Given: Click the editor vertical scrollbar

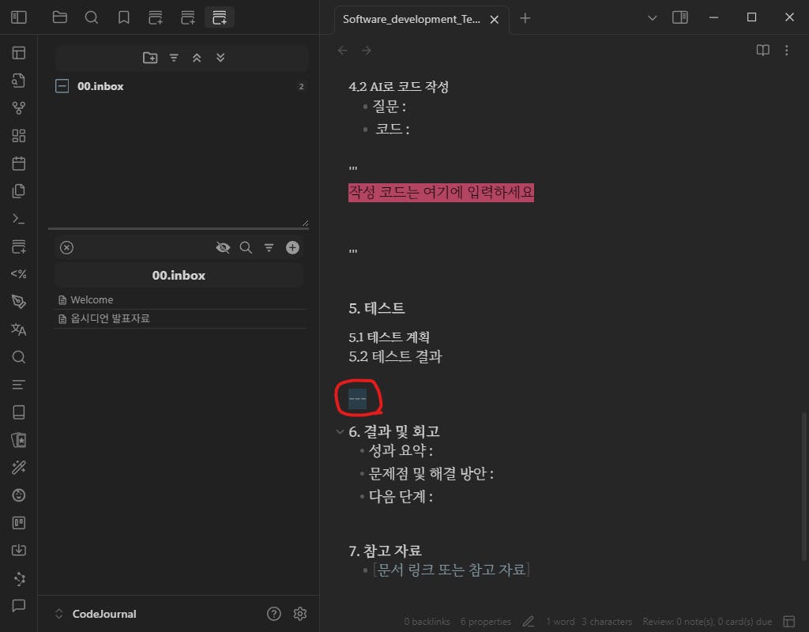Looking at the screenshot, I should [803, 486].
